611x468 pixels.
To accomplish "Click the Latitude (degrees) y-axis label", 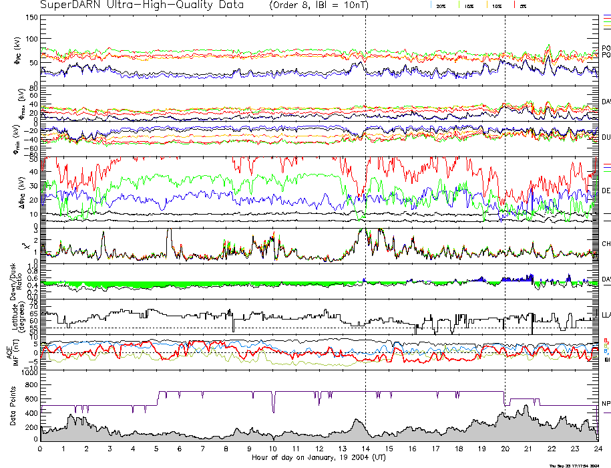I will click(x=19, y=316).
